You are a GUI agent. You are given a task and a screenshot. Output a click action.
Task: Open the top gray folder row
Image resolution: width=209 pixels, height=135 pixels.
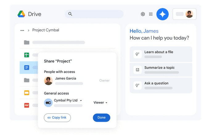pyautogui.click(x=68, y=42)
